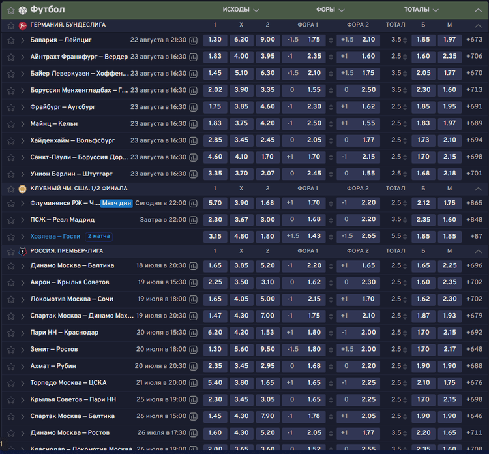Collapse the Россия. Премьер-Лига section
The image size is (489, 454).
[x=478, y=250]
